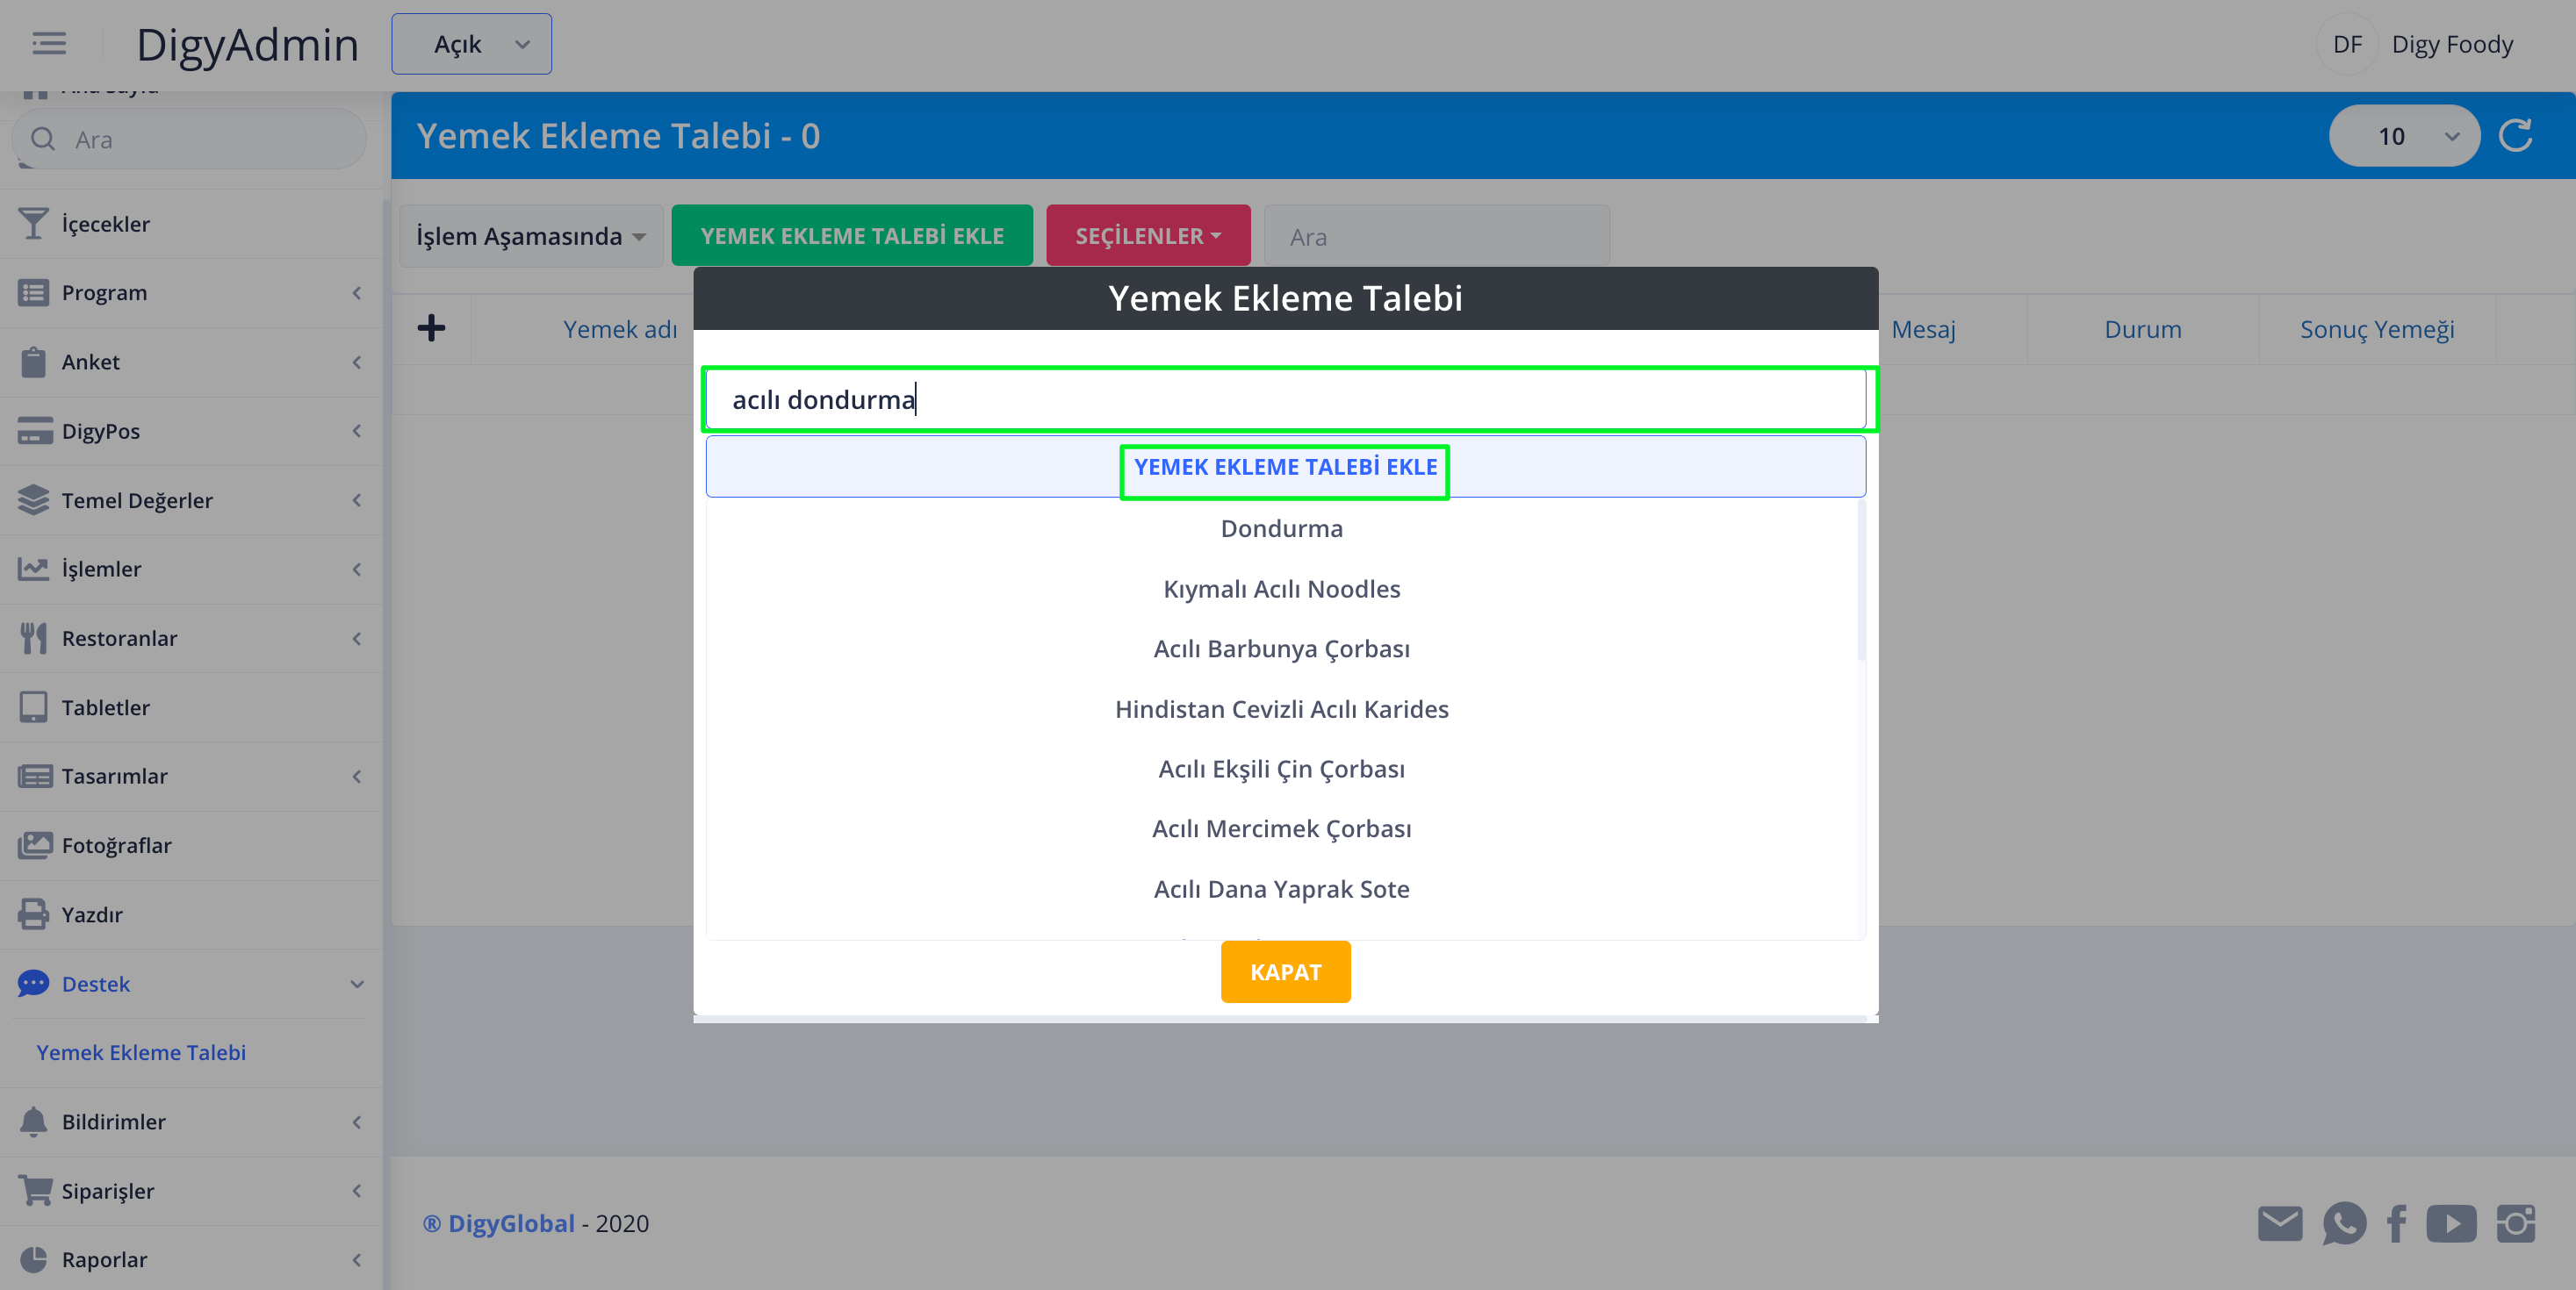2576x1290 pixels.
Task: Click the Facebook icon in footer
Action: tap(2397, 1223)
